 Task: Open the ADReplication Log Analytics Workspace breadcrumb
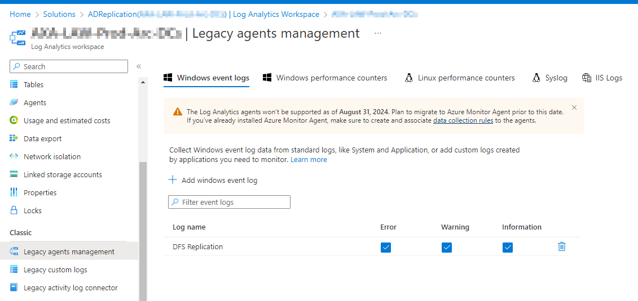tap(204, 14)
